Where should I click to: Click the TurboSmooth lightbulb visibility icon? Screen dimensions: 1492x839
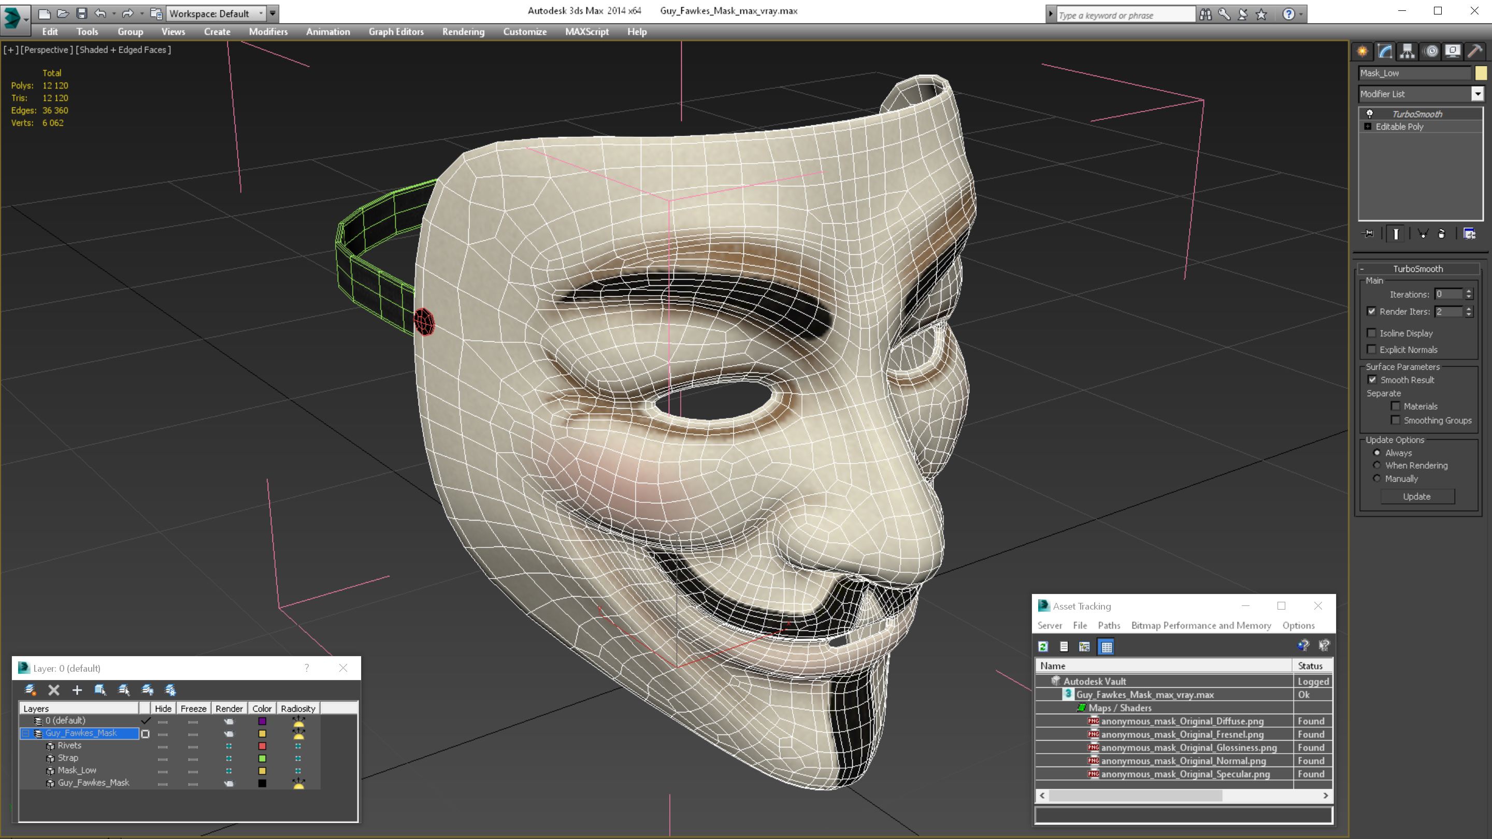coord(1370,114)
